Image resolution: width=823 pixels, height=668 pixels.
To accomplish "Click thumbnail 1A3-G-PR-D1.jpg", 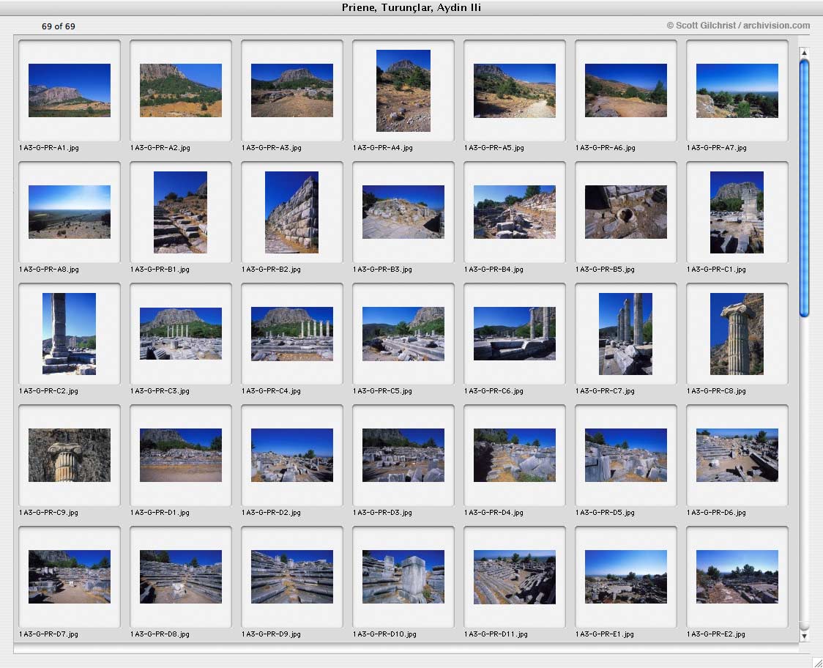I will 181,456.
